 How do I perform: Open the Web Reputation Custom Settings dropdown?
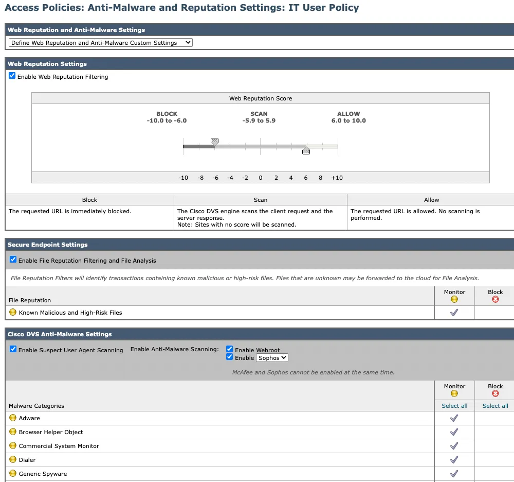coord(101,43)
